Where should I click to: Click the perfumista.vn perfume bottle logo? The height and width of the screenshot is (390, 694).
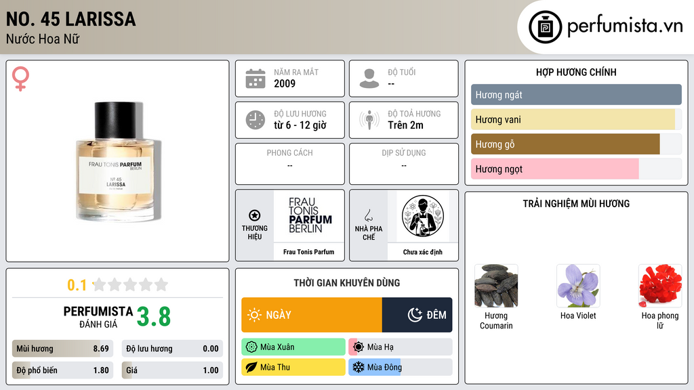[546, 27]
